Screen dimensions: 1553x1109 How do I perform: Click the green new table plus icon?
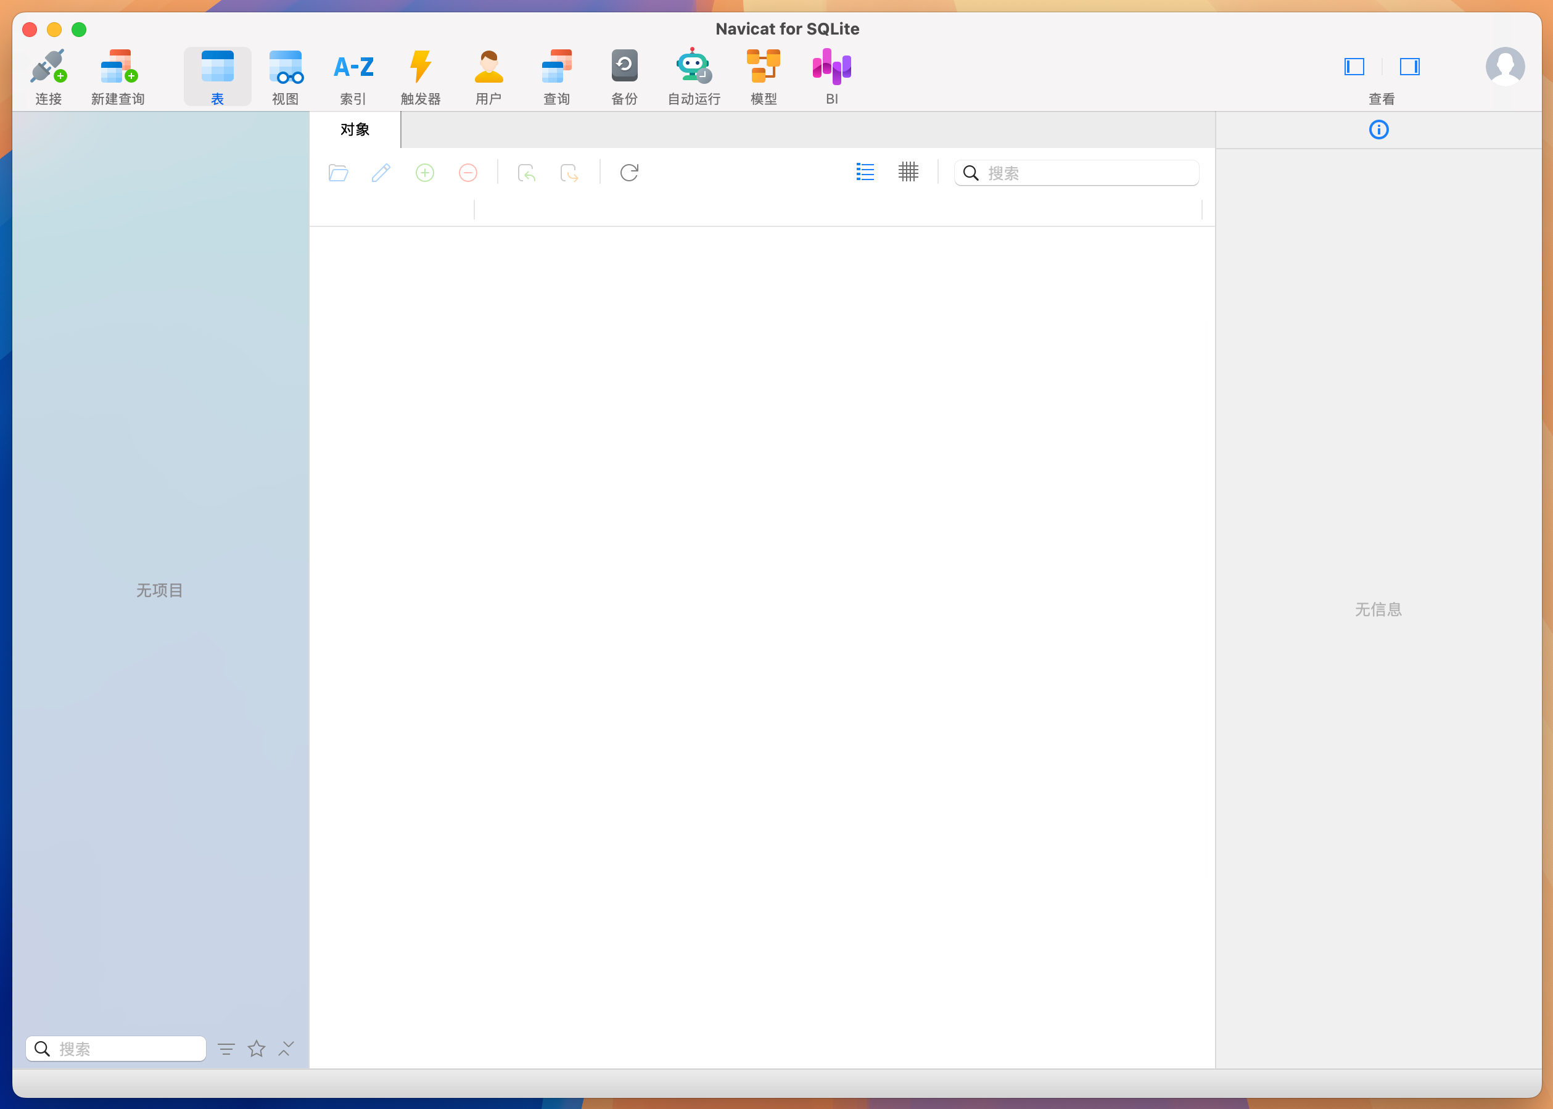tap(424, 173)
